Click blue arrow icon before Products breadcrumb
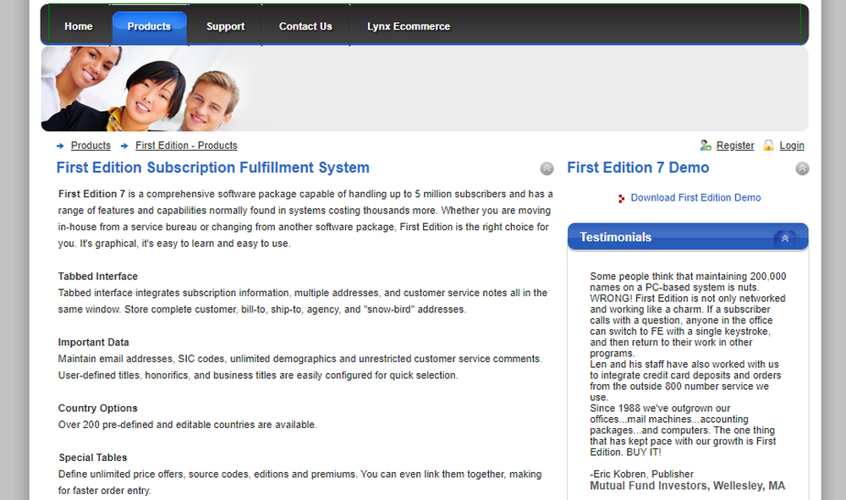Image resolution: width=846 pixels, height=500 pixels. [60, 146]
